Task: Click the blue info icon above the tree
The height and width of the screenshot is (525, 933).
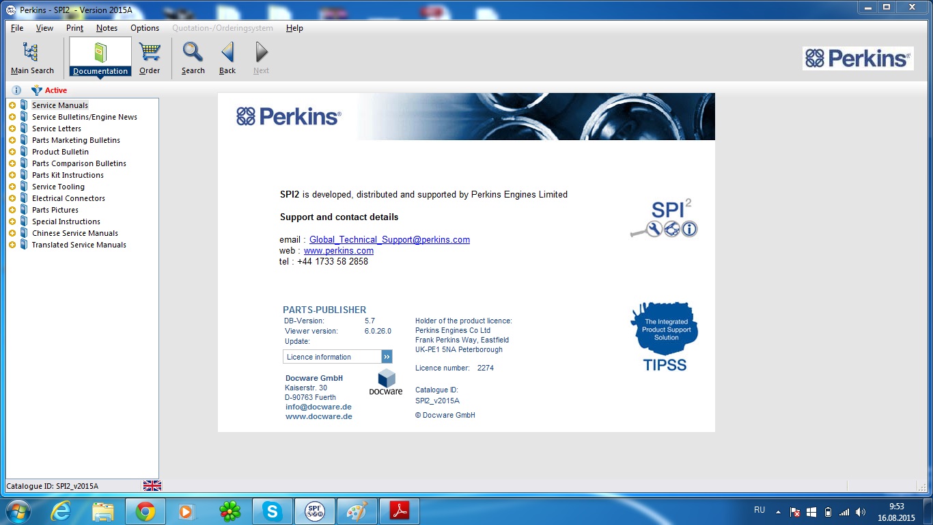Action: coord(16,90)
